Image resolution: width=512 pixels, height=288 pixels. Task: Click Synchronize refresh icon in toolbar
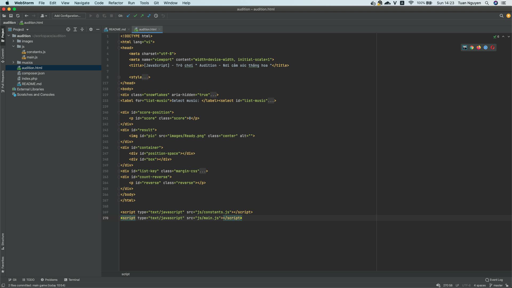pos(18,16)
